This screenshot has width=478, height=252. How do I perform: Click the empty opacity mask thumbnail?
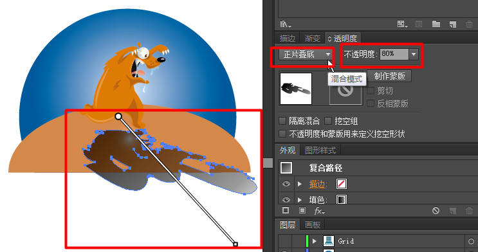(x=345, y=91)
